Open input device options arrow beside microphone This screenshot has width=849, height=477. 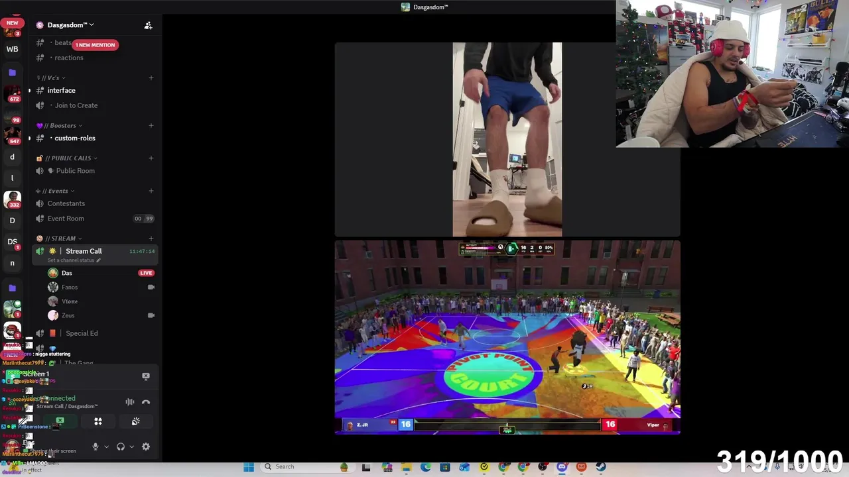point(106,447)
